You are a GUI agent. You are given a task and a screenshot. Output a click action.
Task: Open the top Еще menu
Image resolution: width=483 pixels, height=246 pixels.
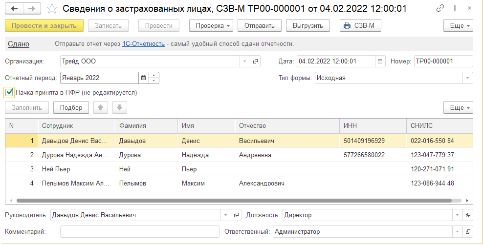click(458, 25)
